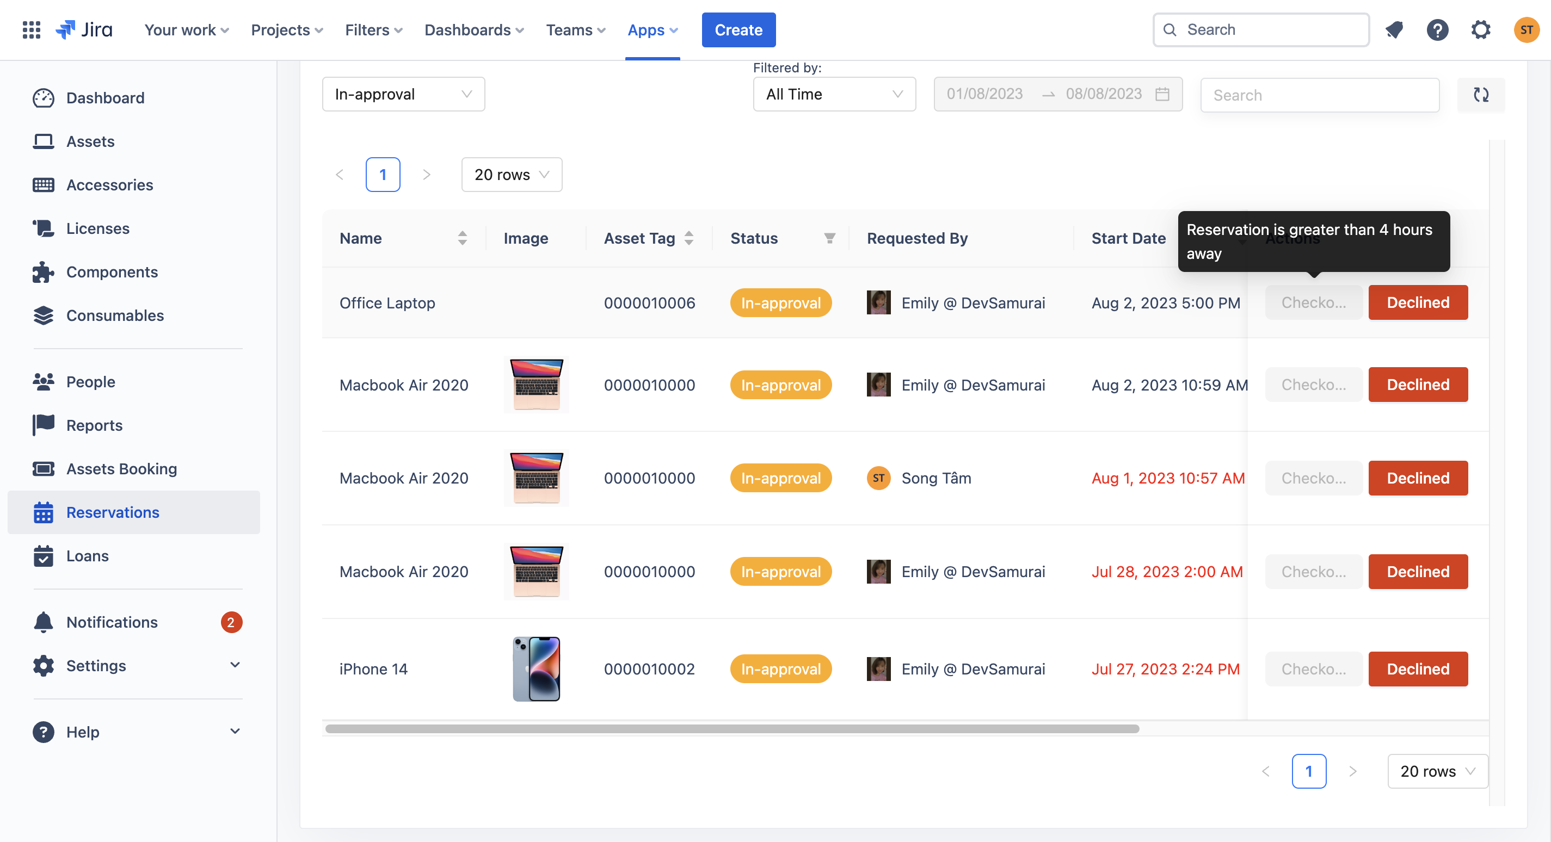Open the Jira app switcher grid icon
This screenshot has height=842, width=1551.
(32, 29)
